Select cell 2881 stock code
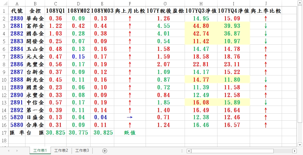The image size is (303, 155). (17, 26)
